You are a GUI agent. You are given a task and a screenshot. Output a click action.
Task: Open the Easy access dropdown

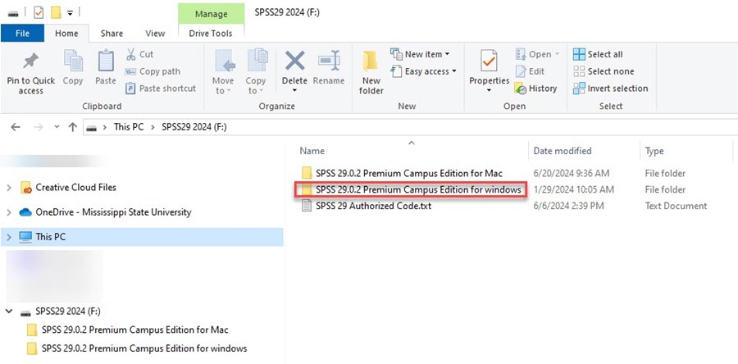pos(424,71)
